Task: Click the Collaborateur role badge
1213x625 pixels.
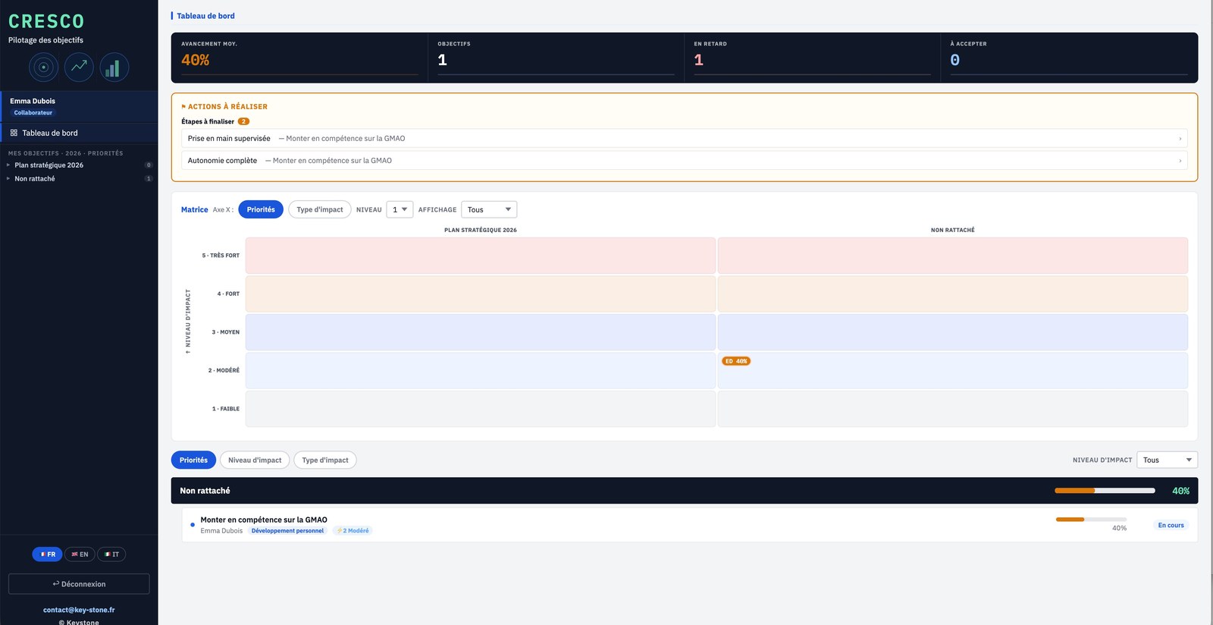Action: coord(33,113)
